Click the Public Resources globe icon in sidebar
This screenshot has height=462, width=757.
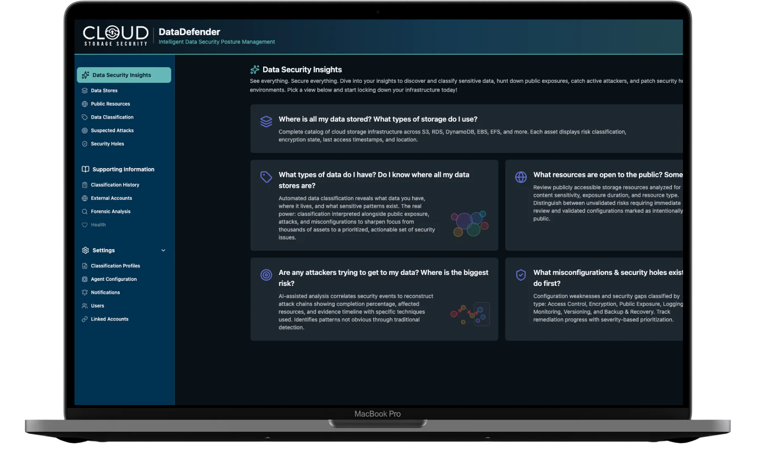(85, 104)
